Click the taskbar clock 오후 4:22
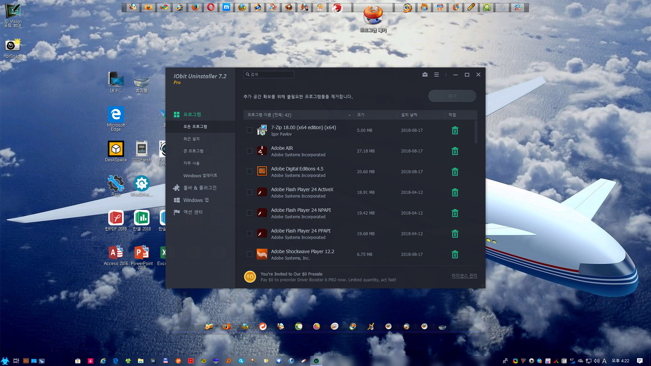Image resolution: width=651 pixels, height=366 pixels. [620, 361]
